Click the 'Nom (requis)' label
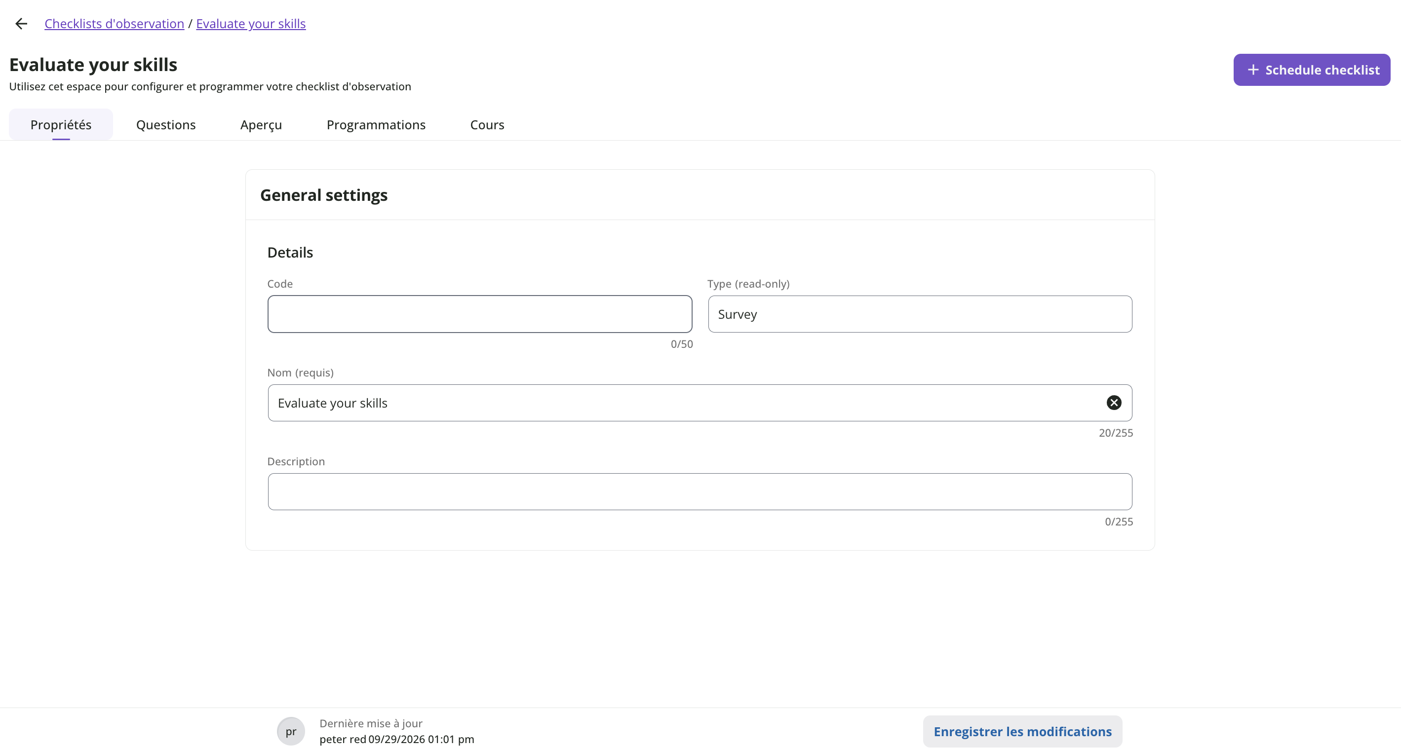Viewport: 1401px width, 748px height. [x=300, y=373]
